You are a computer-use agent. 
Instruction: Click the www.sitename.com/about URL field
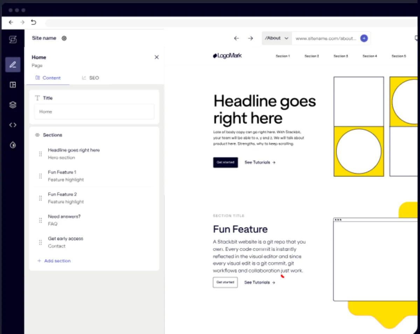click(x=326, y=38)
